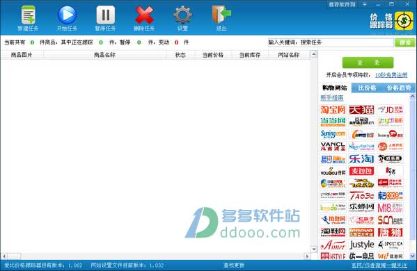Click the green 登录 login button
Screen dimensions: 417x271
pos(368,63)
